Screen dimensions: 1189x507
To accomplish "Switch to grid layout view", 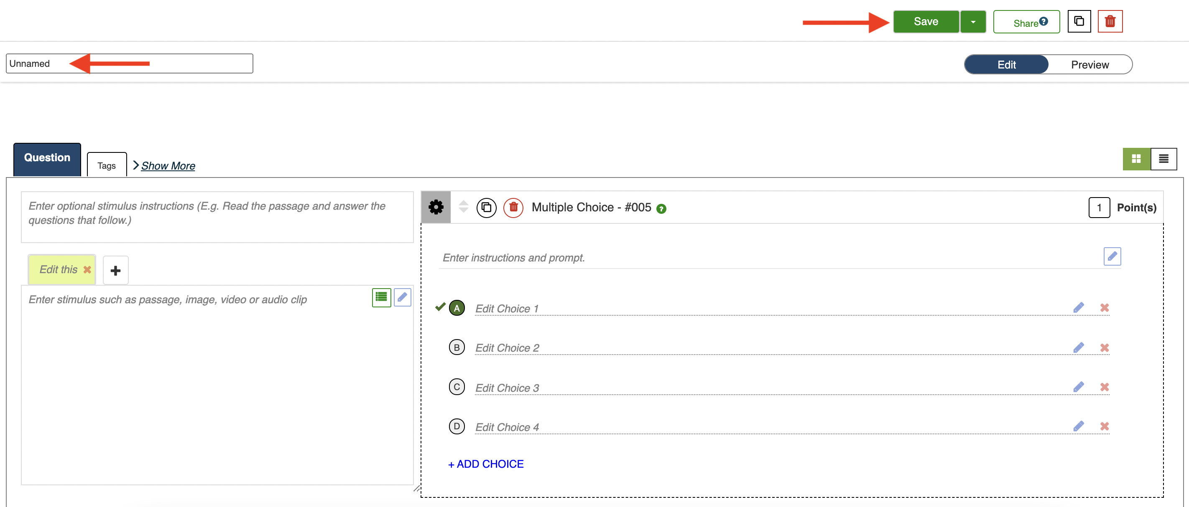I will 1136,159.
